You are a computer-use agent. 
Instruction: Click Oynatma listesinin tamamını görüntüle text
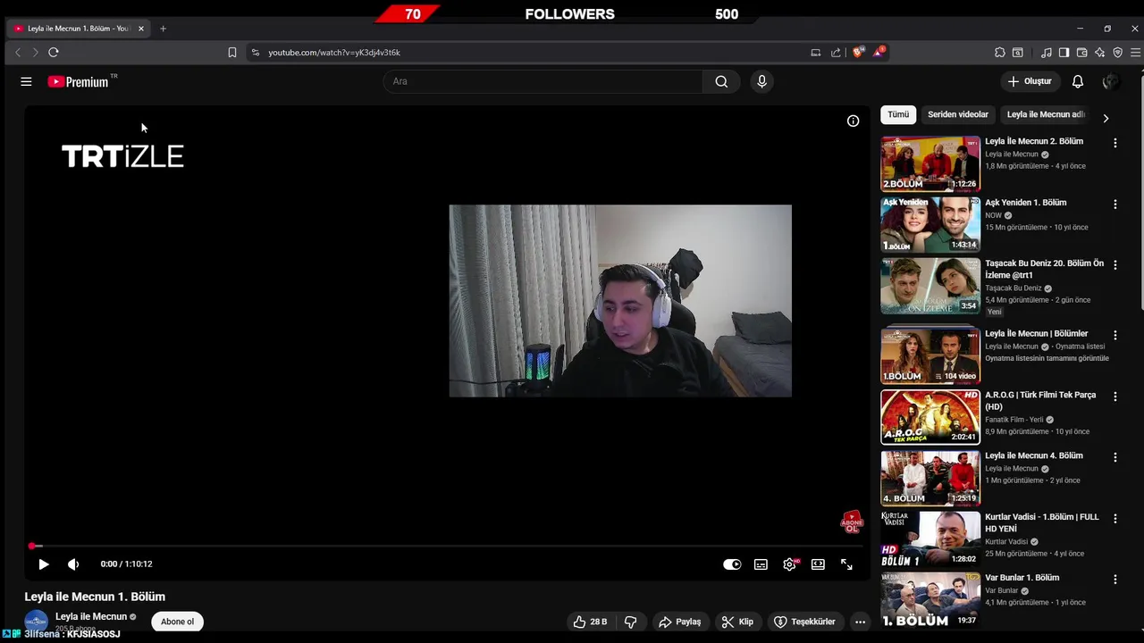pyautogui.click(x=1047, y=358)
